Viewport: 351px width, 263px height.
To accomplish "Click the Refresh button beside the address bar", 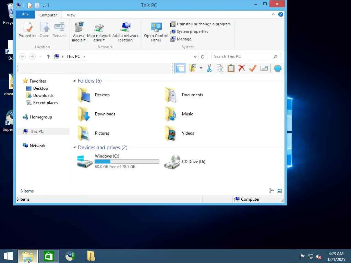I will tap(203, 57).
